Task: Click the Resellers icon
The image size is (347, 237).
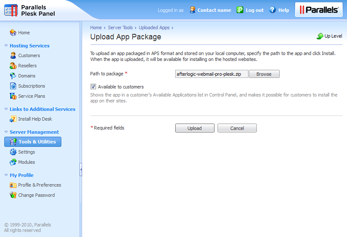Action: [13, 66]
